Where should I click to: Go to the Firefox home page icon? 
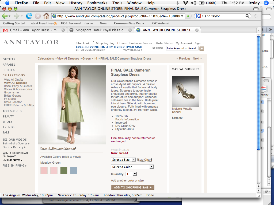pos(46,16)
